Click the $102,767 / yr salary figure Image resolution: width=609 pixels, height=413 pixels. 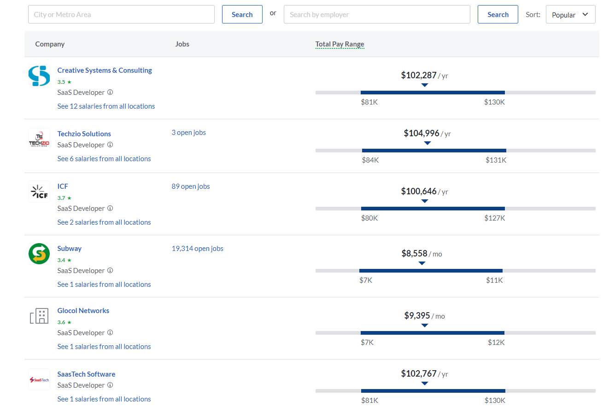tap(424, 374)
